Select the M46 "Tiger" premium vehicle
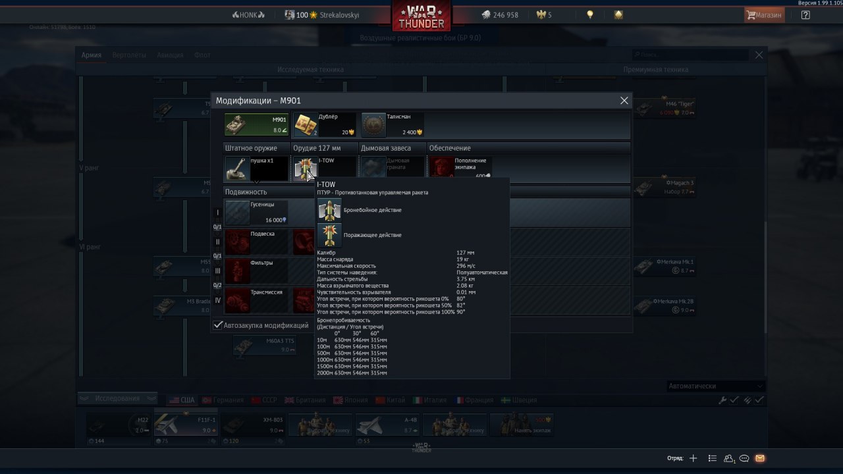843x474 pixels. pos(665,107)
